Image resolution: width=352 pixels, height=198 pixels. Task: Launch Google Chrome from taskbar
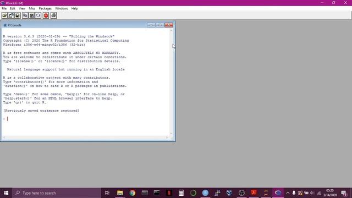coord(132,193)
